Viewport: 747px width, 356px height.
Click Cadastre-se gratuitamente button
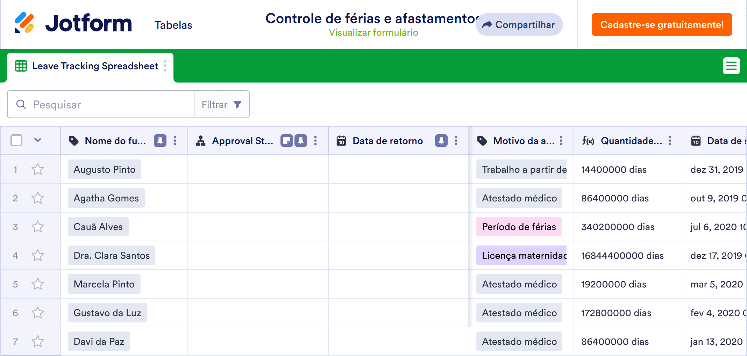pos(662,24)
